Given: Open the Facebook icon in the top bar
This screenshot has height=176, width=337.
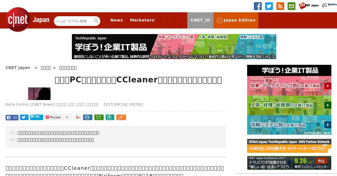Looking at the screenshot, I should [258, 6].
